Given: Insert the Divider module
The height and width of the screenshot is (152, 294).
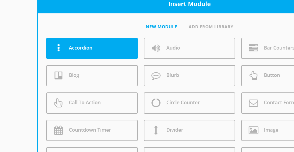Looking at the screenshot, I should pos(190,130).
